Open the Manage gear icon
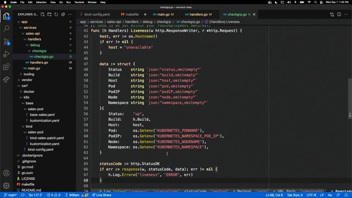The width and height of the screenshot is (352, 198). (x=6, y=185)
